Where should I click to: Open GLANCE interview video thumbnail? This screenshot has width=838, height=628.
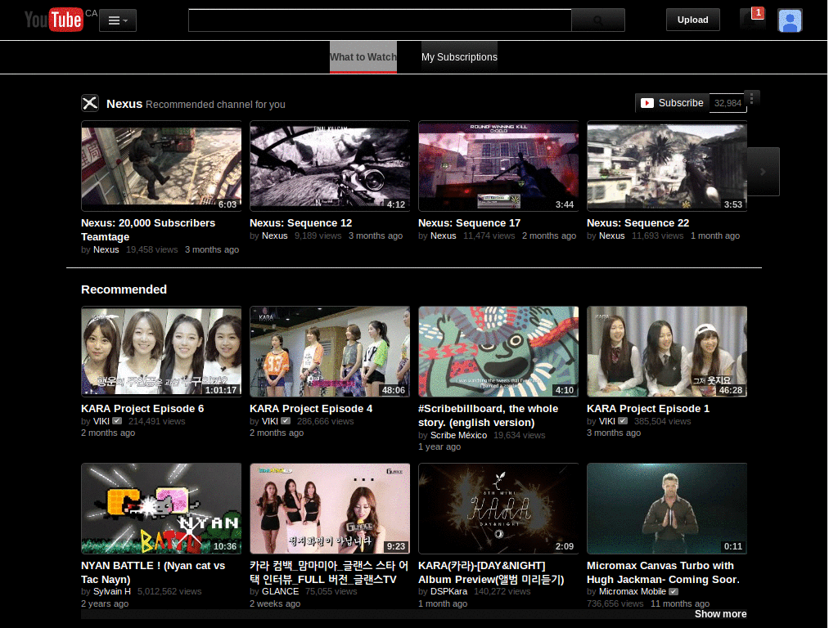pyautogui.click(x=330, y=509)
